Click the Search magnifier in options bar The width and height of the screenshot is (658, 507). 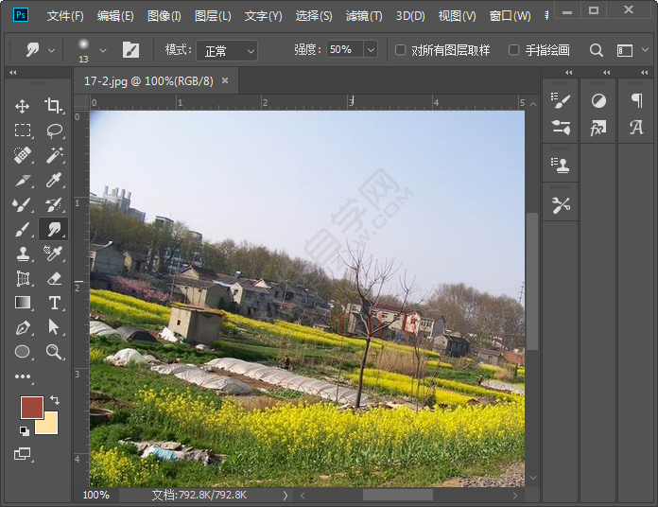597,50
